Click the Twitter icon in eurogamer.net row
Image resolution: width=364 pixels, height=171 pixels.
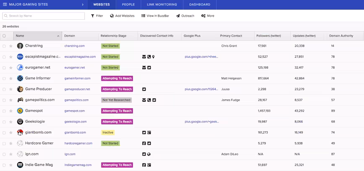(x=149, y=67)
